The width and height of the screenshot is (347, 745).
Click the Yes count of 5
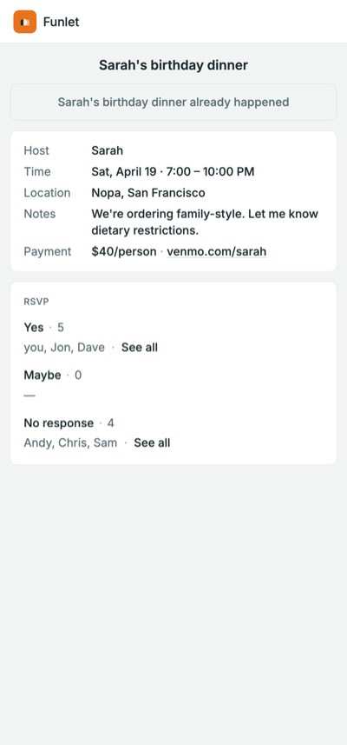click(x=61, y=328)
